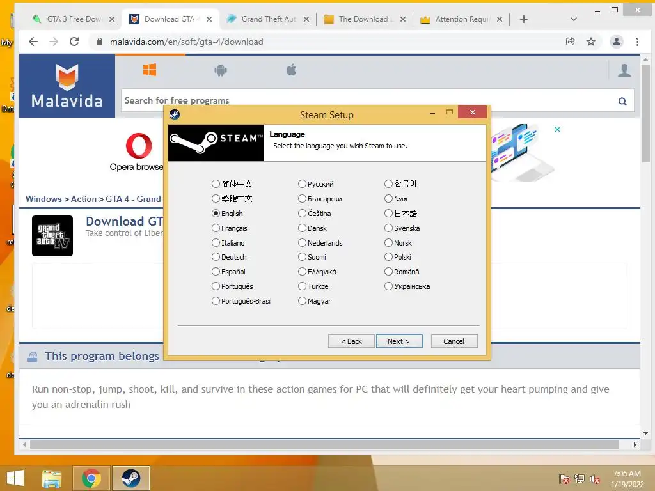Click the Malavida search magnifier icon

622,101
